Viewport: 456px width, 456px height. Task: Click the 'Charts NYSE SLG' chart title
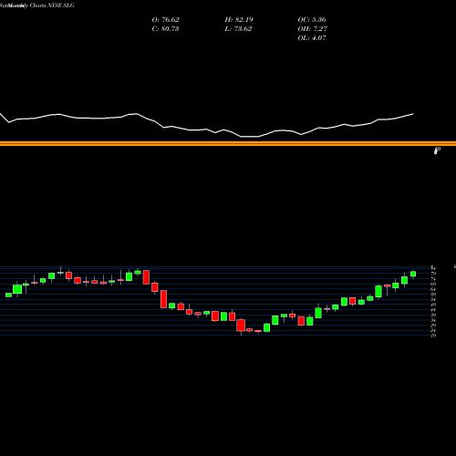coord(52,5)
